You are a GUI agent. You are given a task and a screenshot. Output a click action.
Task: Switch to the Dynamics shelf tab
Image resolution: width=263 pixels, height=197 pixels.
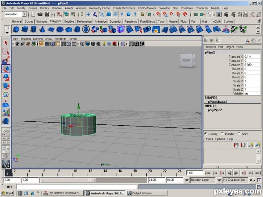(115, 21)
